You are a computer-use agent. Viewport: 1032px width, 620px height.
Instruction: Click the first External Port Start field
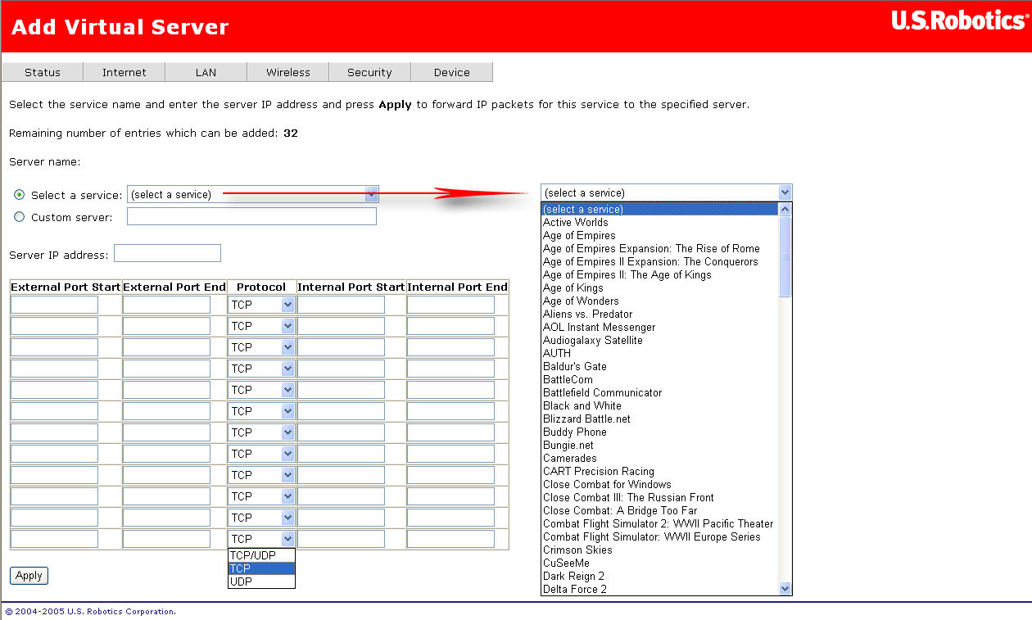[54, 305]
